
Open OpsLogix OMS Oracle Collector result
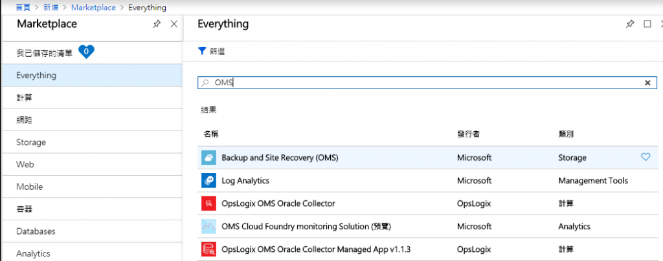point(278,204)
